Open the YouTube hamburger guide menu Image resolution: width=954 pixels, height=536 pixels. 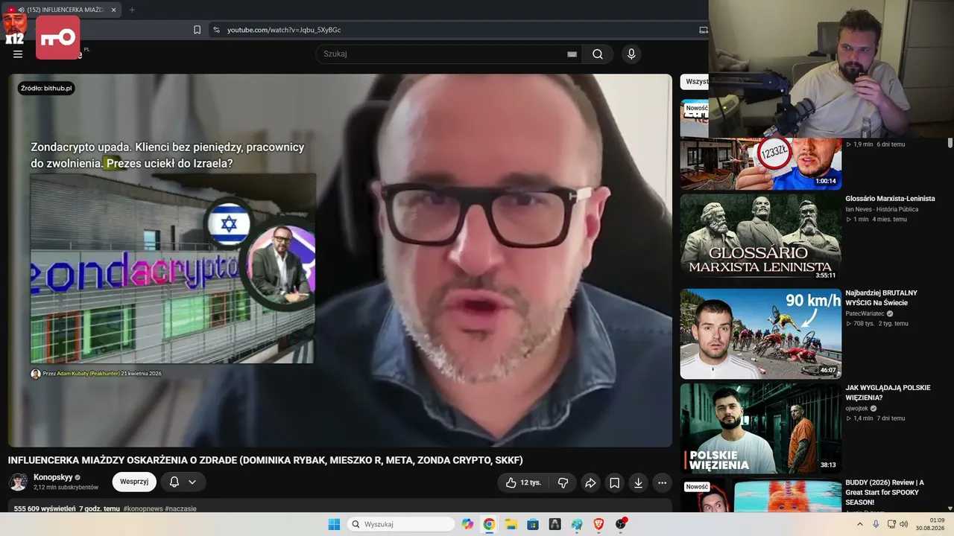18,54
